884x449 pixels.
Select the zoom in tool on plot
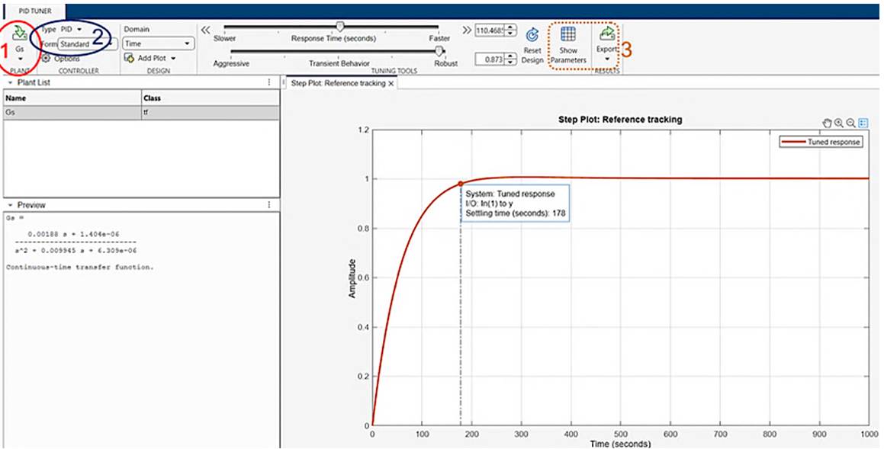[839, 123]
